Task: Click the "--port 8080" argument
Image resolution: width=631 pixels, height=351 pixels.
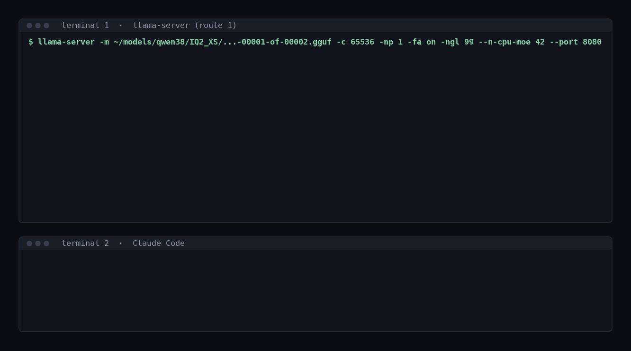Action: click(x=576, y=42)
